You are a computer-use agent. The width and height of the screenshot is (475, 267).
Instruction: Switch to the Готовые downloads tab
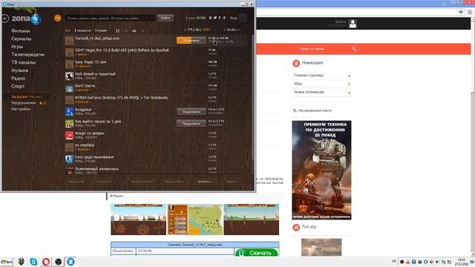[101, 30]
